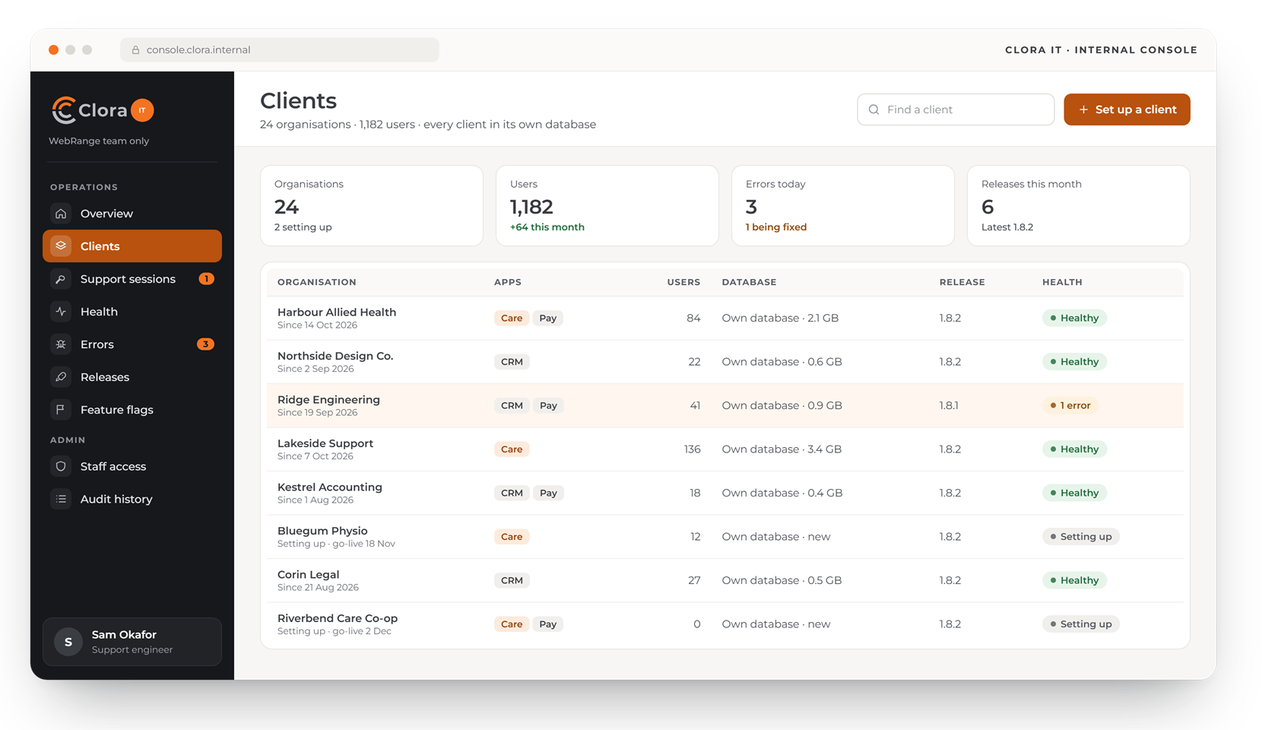This screenshot has width=1262, height=730.
Task: Click the lock icon in address bar
Action: (135, 50)
